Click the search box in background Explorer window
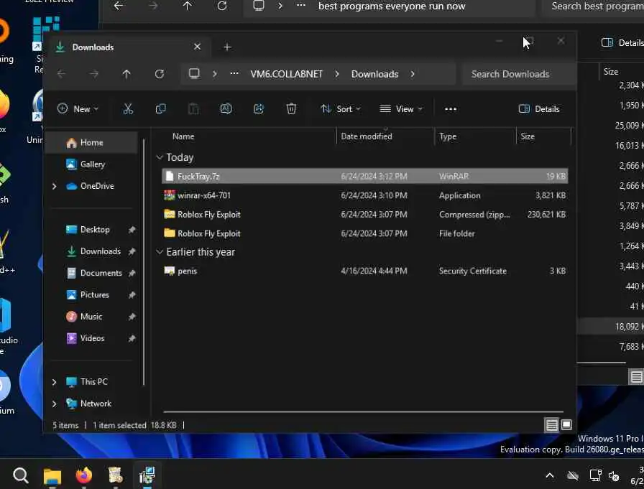This screenshot has height=489, width=644. click(593, 6)
